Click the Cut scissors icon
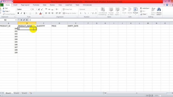 pos(4,8)
